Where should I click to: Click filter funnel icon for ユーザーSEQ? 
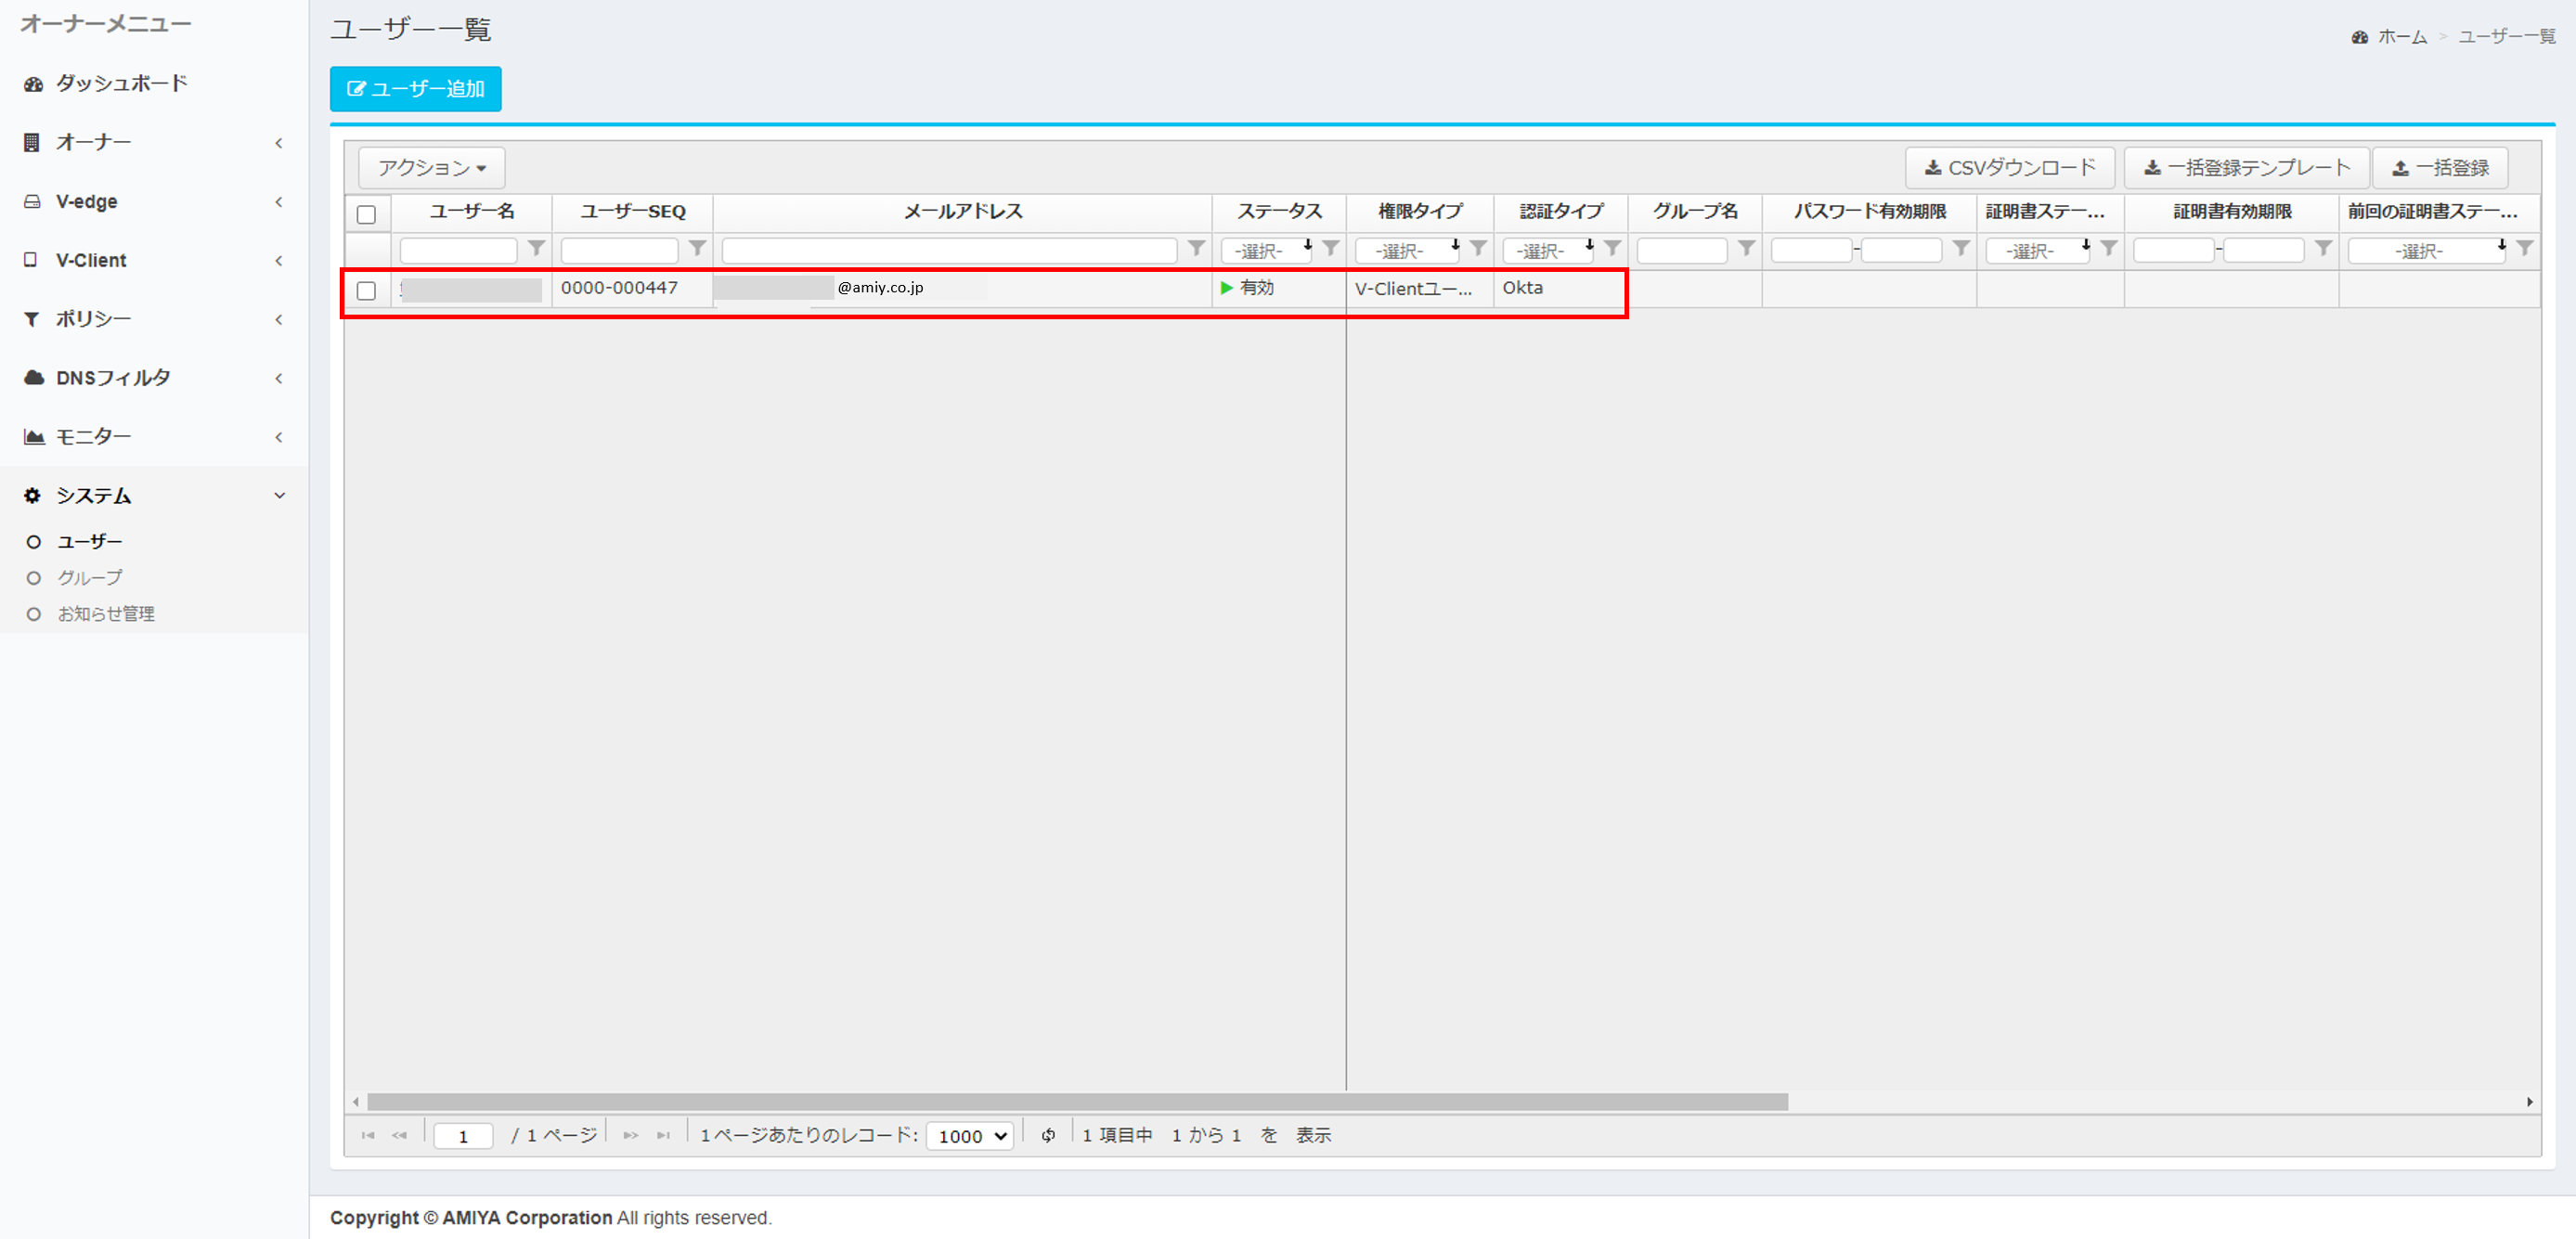pyautogui.click(x=697, y=248)
